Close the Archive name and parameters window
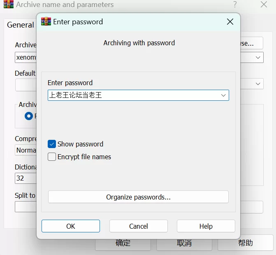This screenshot has width=276, height=255. point(264,5)
